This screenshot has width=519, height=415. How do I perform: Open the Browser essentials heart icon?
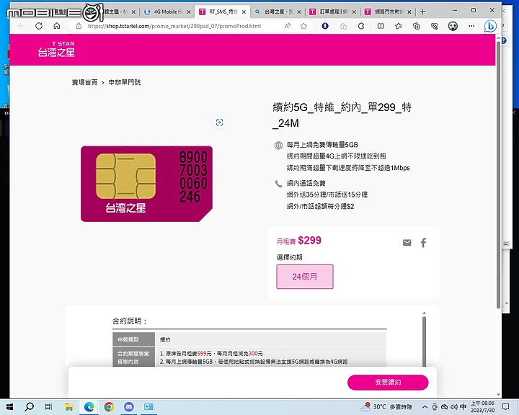point(434,26)
